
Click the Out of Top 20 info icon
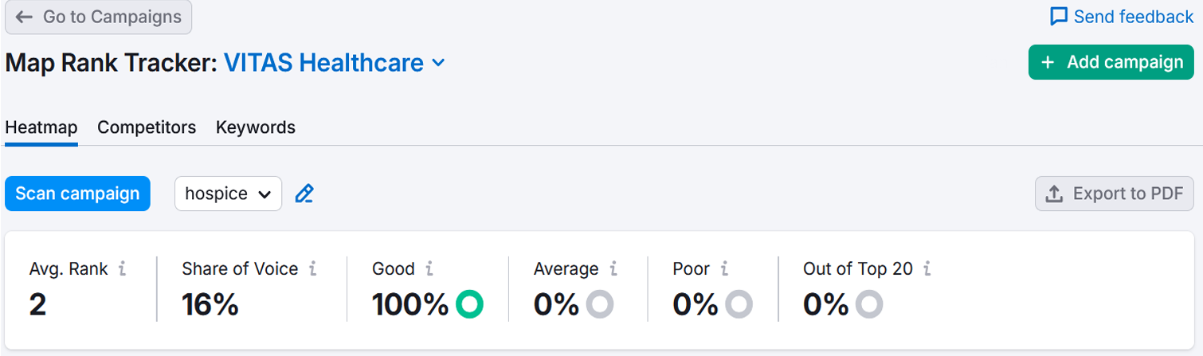click(x=927, y=269)
